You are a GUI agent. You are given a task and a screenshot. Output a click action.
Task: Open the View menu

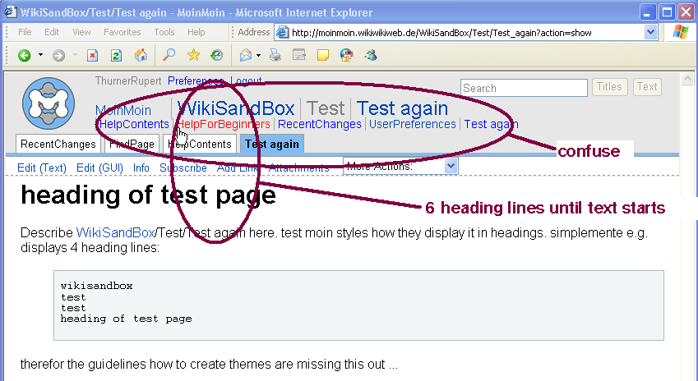[x=81, y=32]
